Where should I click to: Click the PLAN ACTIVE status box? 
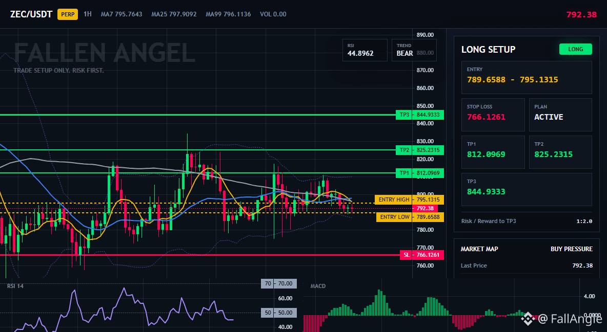point(560,115)
